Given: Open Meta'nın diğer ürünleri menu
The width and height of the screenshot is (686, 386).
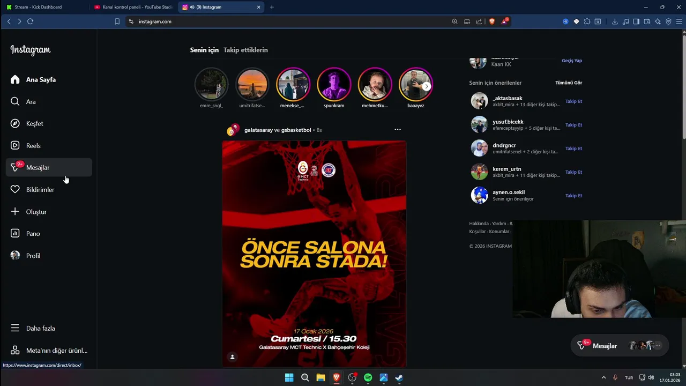Looking at the screenshot, I should click(x=49, y=351).
